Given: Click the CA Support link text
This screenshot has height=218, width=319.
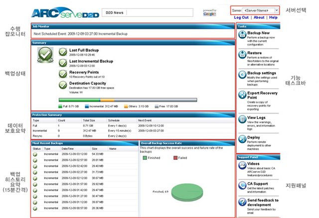Looking at the screenshot, I should click(258, 184).
